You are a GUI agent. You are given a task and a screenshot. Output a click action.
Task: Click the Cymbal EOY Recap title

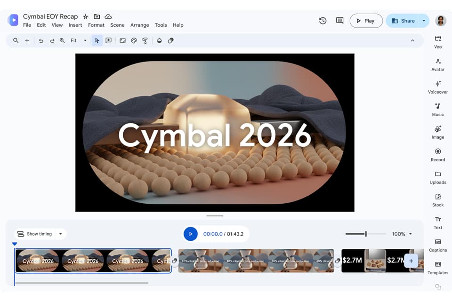[x=50, y=16]
